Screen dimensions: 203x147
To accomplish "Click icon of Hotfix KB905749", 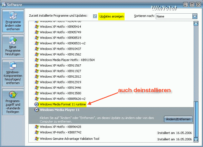I will (37, 32).
